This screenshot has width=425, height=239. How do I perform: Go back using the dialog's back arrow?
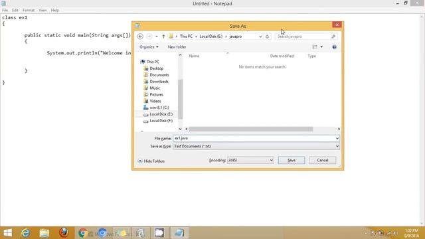(140, 37)
